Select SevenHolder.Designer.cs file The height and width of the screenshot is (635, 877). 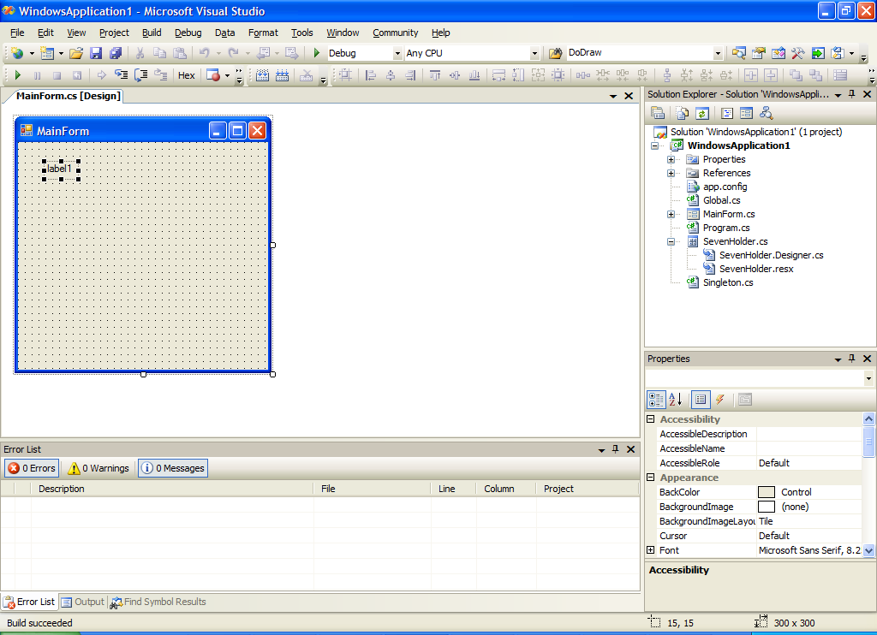(771, 255)
